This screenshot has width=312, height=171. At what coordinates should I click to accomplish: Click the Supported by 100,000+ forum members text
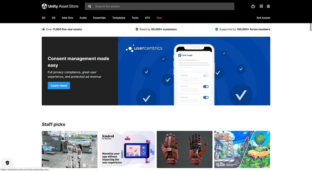point(245,29)
